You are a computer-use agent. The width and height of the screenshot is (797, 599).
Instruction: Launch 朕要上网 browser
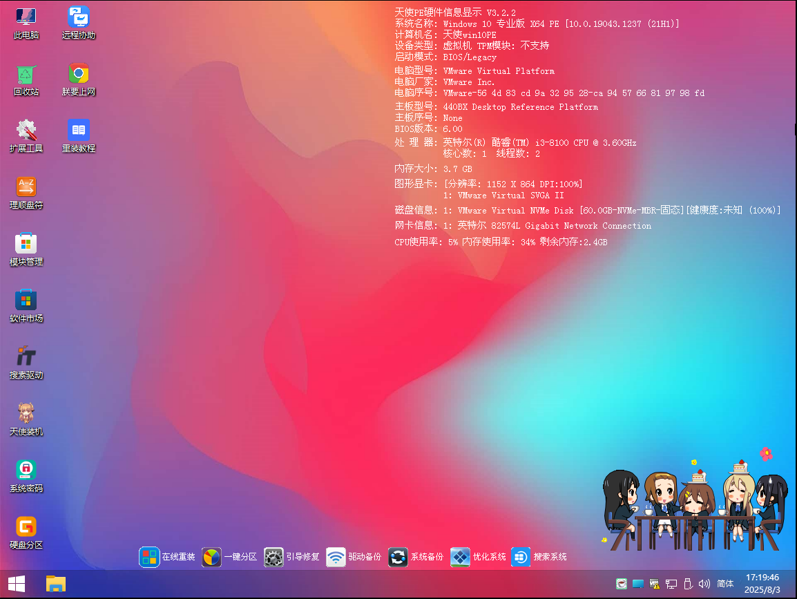[78, 74]
